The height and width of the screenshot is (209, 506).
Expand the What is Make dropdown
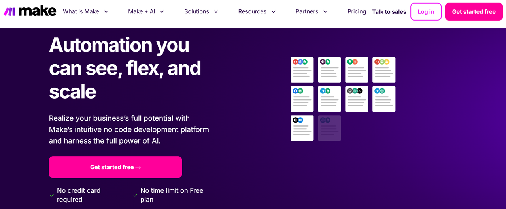85,12
